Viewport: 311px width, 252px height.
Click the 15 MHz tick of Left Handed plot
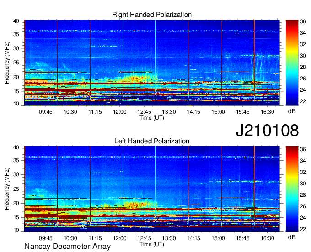click(x=16, y=218)
